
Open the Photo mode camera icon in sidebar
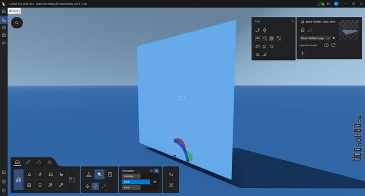tap(4, 27)
